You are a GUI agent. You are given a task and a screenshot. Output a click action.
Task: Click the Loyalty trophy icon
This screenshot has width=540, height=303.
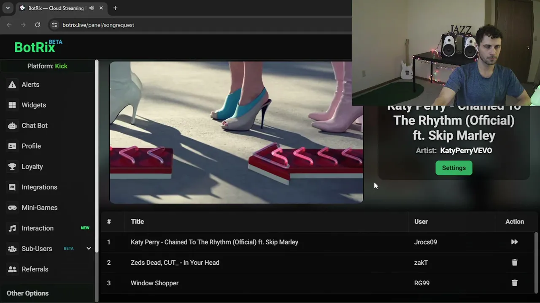(12, 167)
